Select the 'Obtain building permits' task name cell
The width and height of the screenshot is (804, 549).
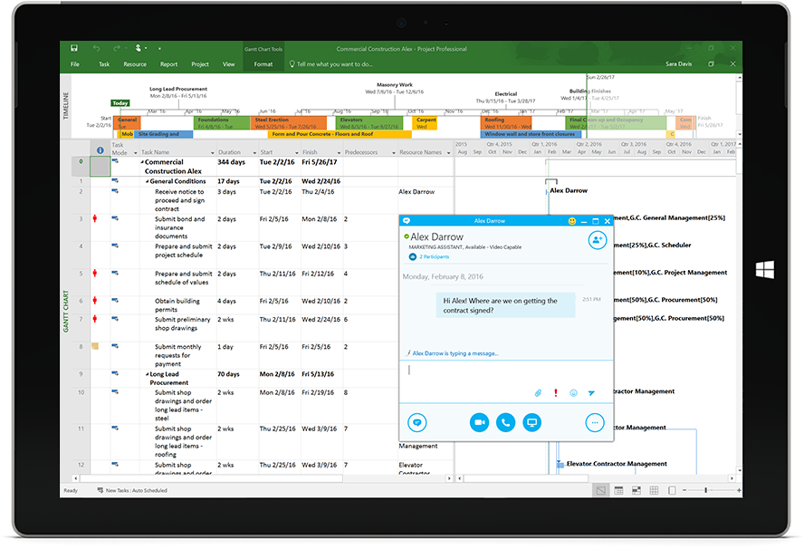178,304
